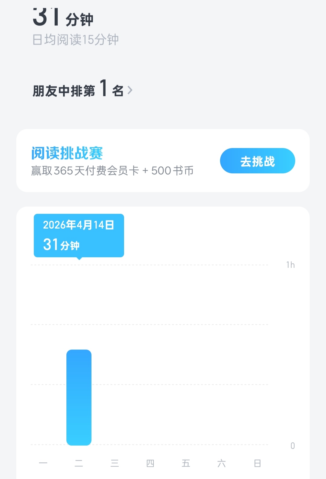Tap the 0 axis label

[292, 446]
